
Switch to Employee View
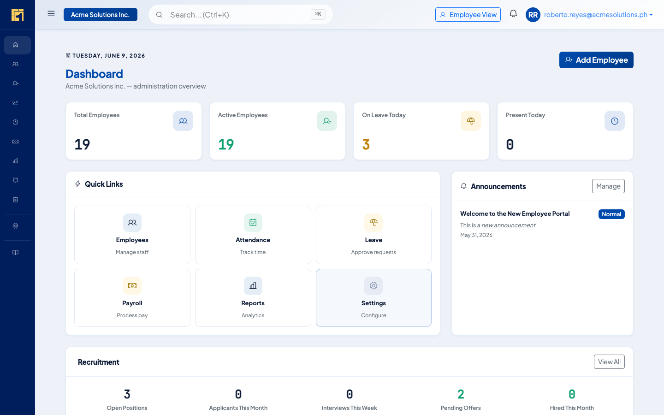(x=468, y=15)
